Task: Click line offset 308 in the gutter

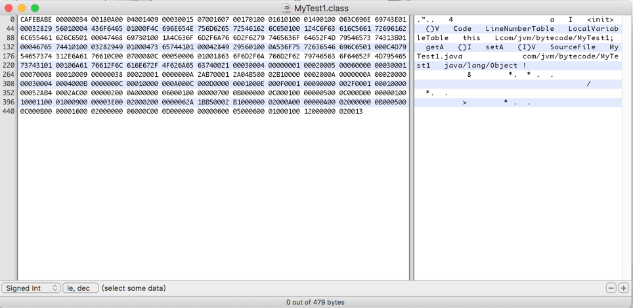Action: point(9,84)
